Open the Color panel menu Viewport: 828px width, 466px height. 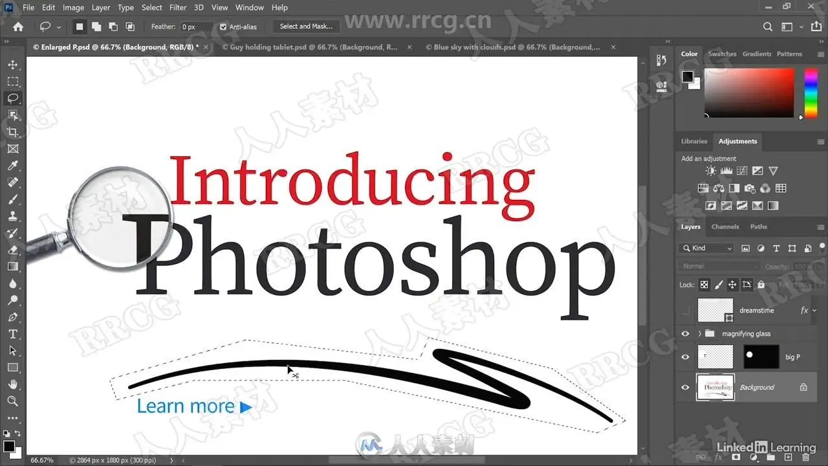(x=821, y=54)
